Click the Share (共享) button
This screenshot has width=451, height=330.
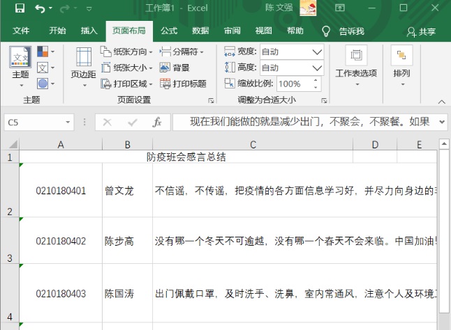pyautogui.click(x=421, y=31)
